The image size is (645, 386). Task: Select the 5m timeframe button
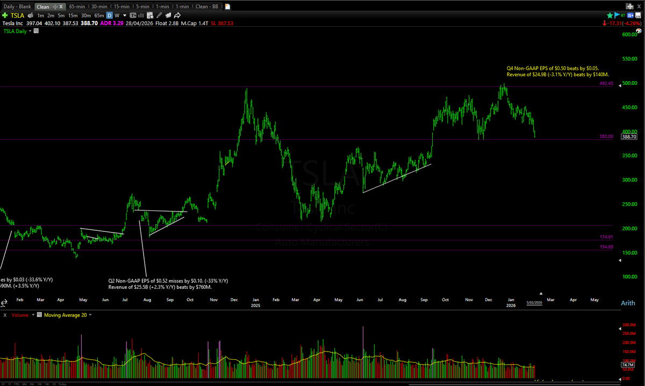(61, 15)
